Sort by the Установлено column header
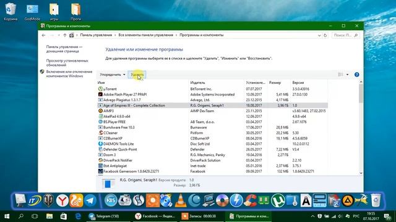396x222 pixels. [256, 83]
